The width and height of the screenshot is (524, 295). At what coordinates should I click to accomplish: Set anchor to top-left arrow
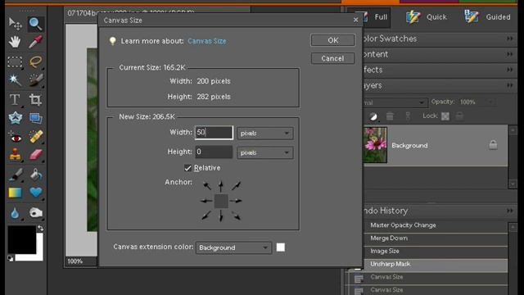(207, 186)
